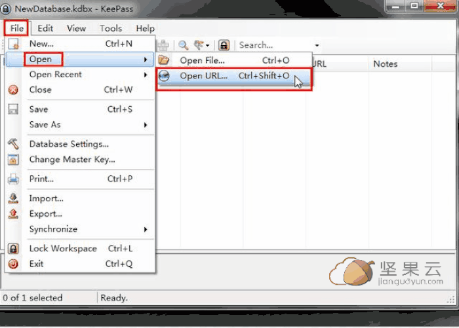The width and height of the screenshot is (459, 328).
Task: Select the Open submenu entry
Action: pyautogui.click(x=79, y=60)
